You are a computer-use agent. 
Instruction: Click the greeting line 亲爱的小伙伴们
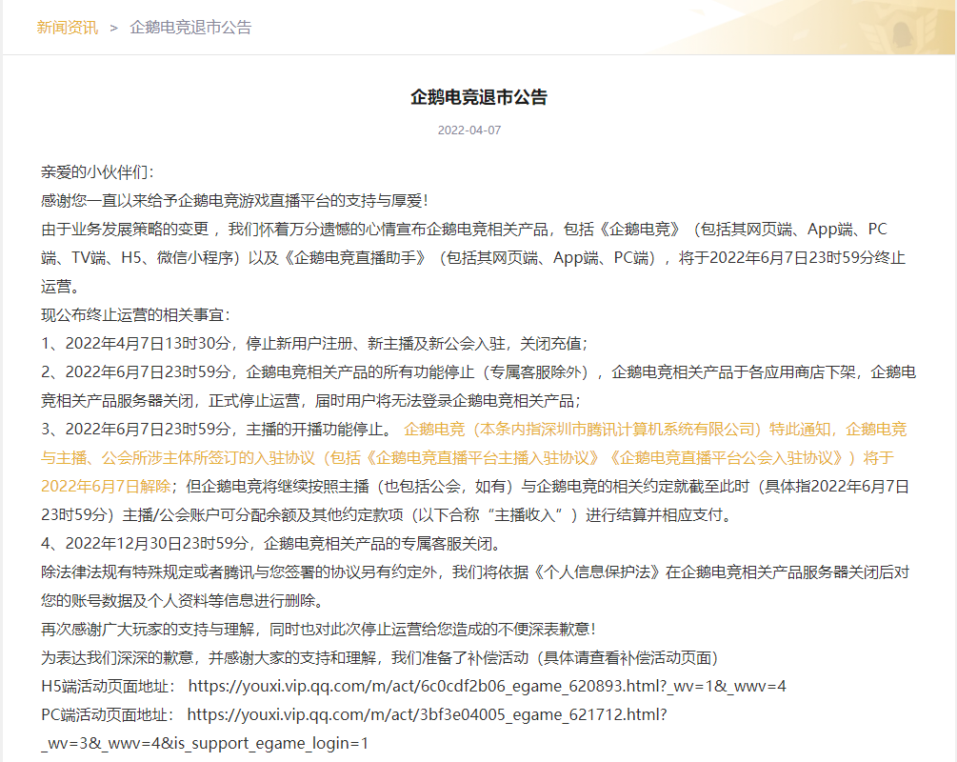tap(96, 172)
